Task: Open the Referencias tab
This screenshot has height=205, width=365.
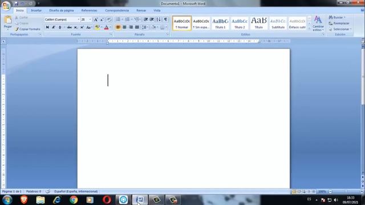Action: coord(89,10)
